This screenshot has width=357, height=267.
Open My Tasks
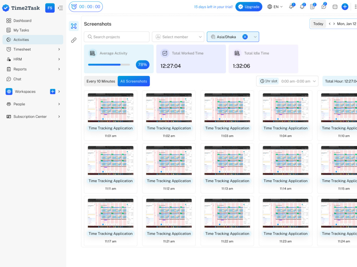pos(33,30)
